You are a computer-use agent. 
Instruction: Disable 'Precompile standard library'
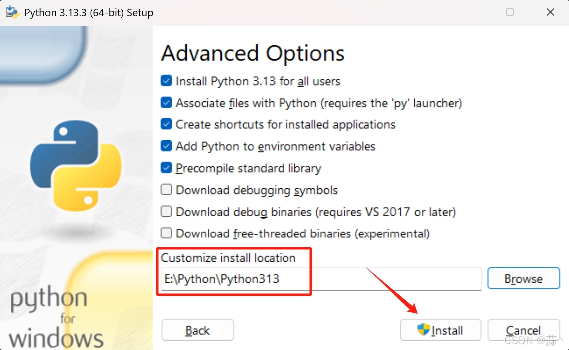tap(166, 168)
